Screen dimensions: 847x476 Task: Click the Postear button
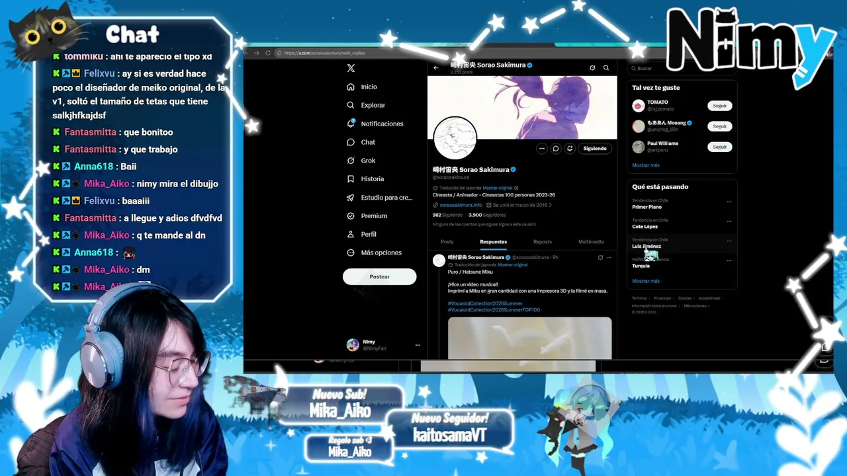380,277
